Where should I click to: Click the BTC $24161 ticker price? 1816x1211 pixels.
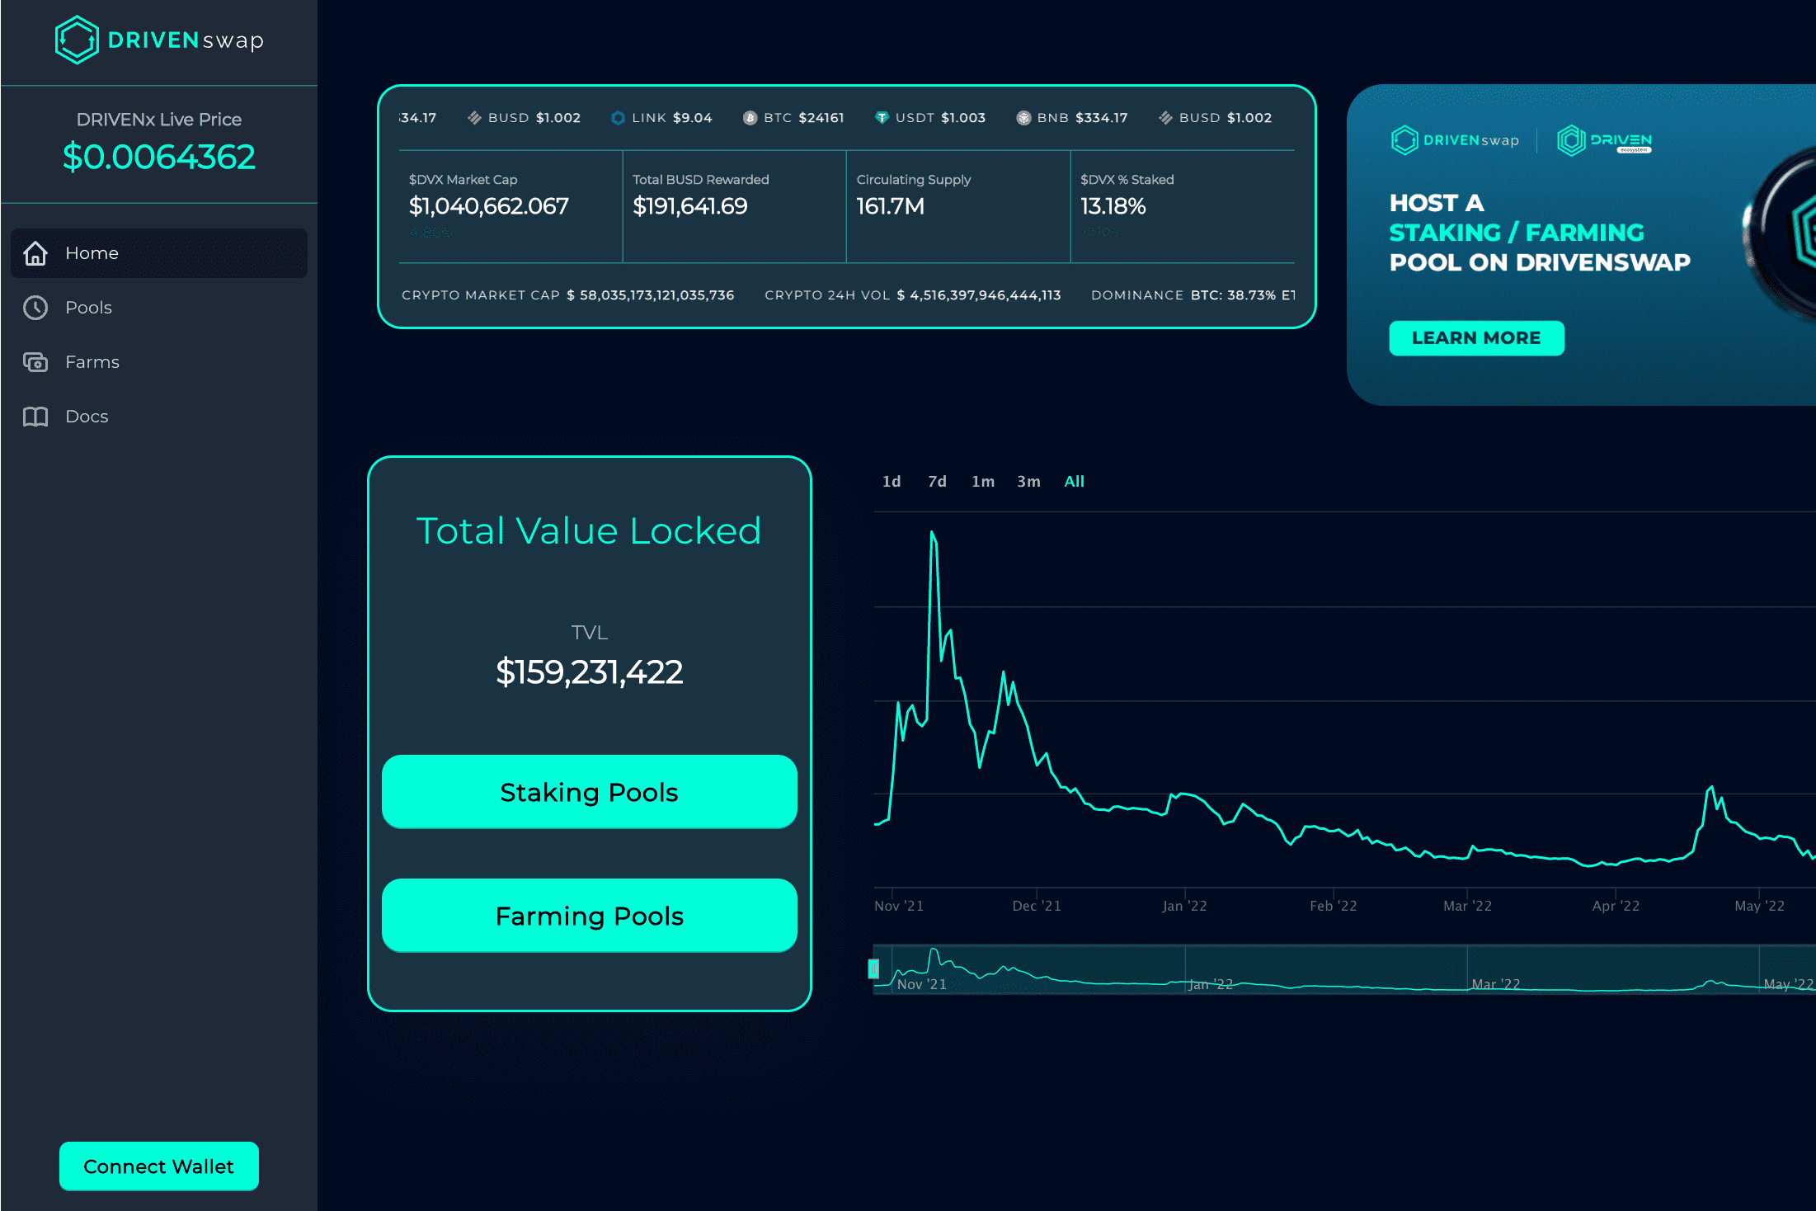click(821, 118)
